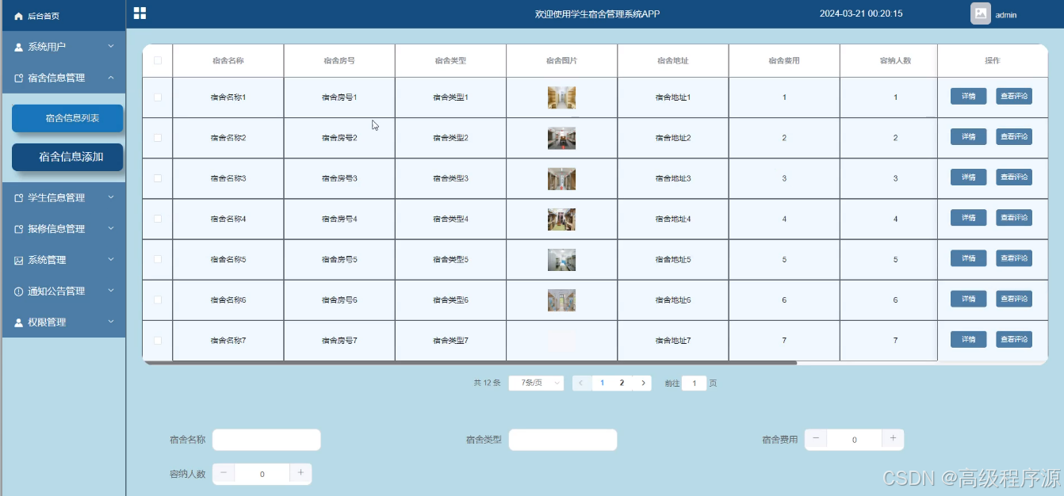Decrease 宿舍费用 with the minus button

(816, 439)
